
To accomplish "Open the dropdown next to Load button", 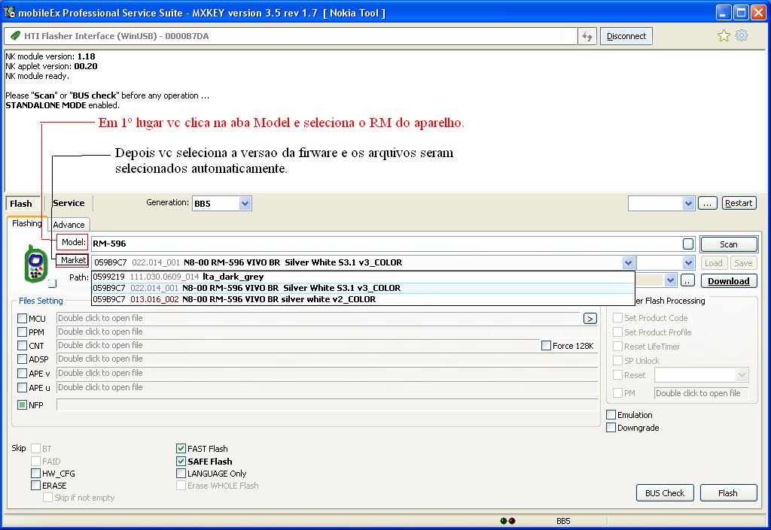I will [x=688, y=262].
